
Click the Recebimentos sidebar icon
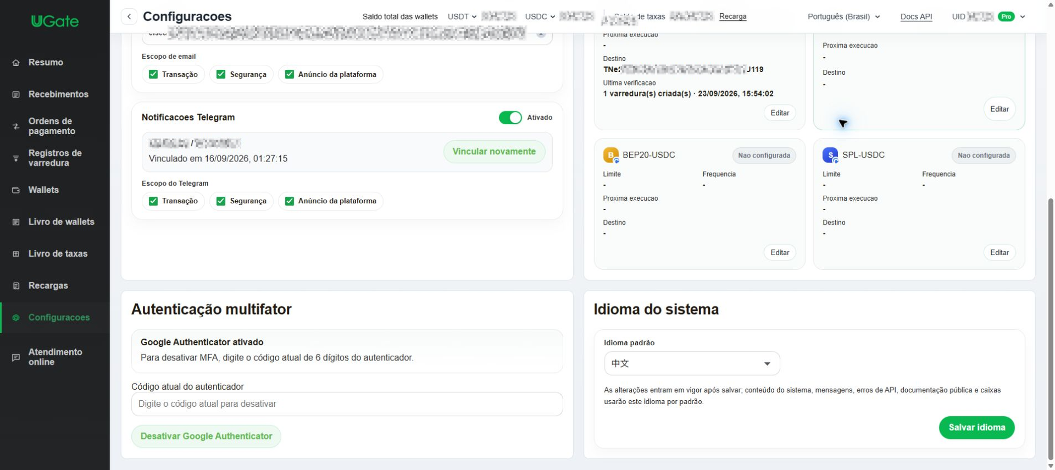point(16,95)
